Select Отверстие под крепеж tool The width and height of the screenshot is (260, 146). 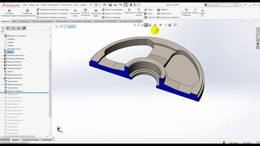pos(85,12)
